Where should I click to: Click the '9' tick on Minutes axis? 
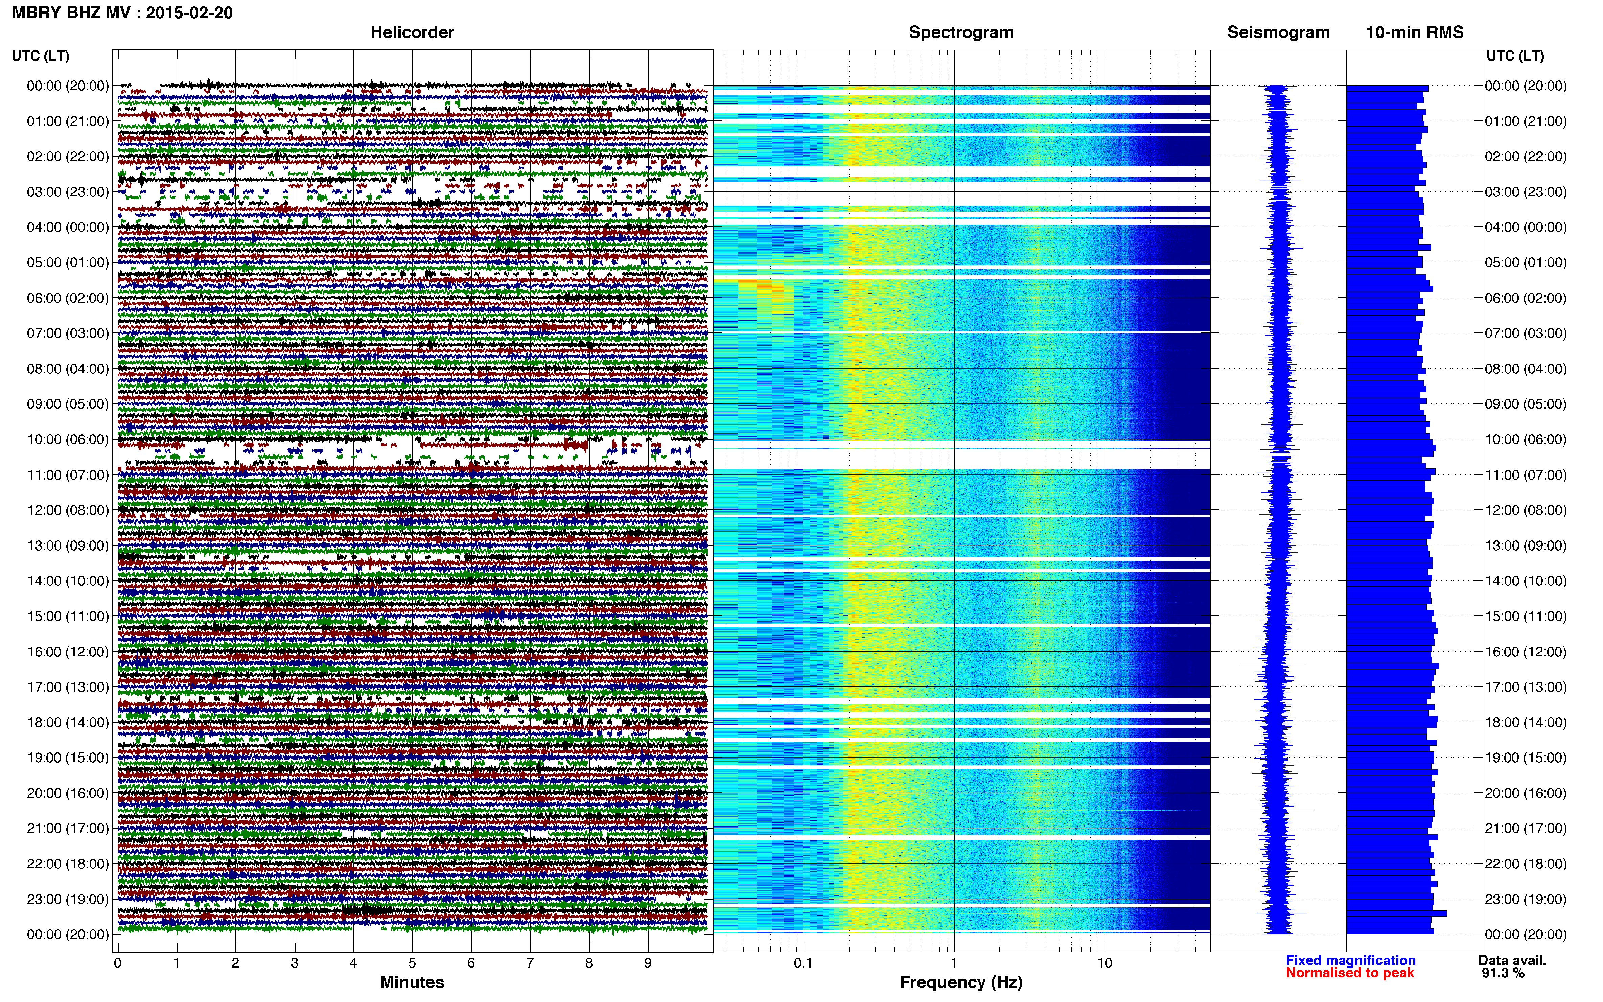[648, 963]
